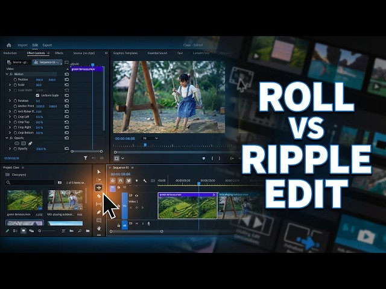Click Go to In point button
This screenshot has height=289, width=386.
click(232, 158)
